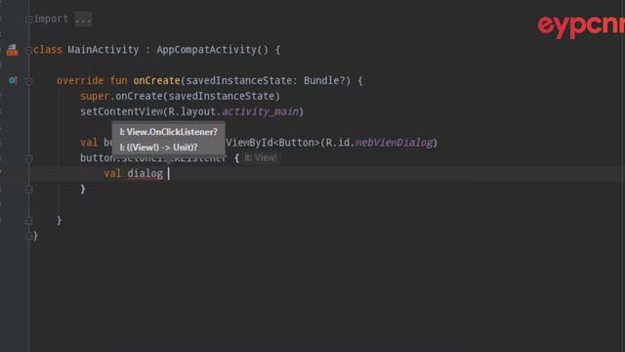Collapse the onCreate function block

[x=28, y=81]
